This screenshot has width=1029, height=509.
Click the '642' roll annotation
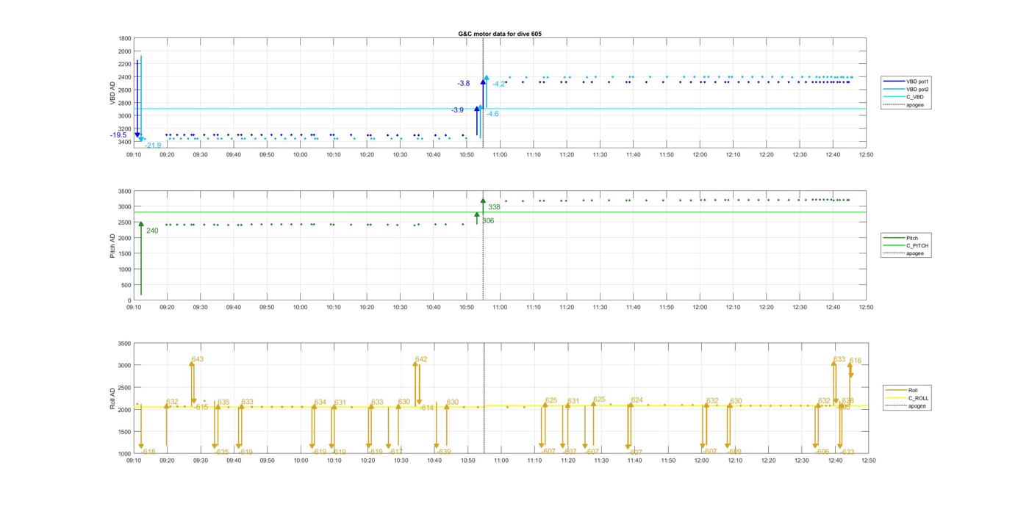pyautogui.click(x=421, y=360)
